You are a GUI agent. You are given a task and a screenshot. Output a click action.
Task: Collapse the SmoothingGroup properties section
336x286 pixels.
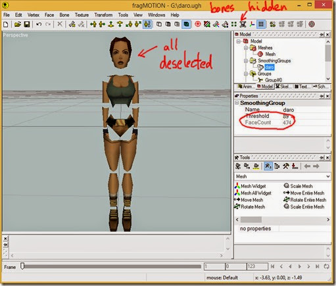(x=237, y=103)
